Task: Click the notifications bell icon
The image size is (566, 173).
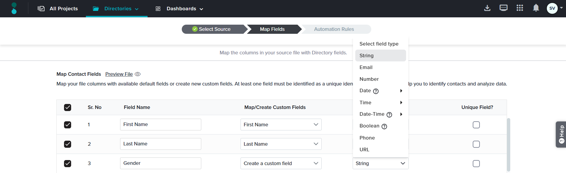Action: pyautogui.click(x=536, y=8)
